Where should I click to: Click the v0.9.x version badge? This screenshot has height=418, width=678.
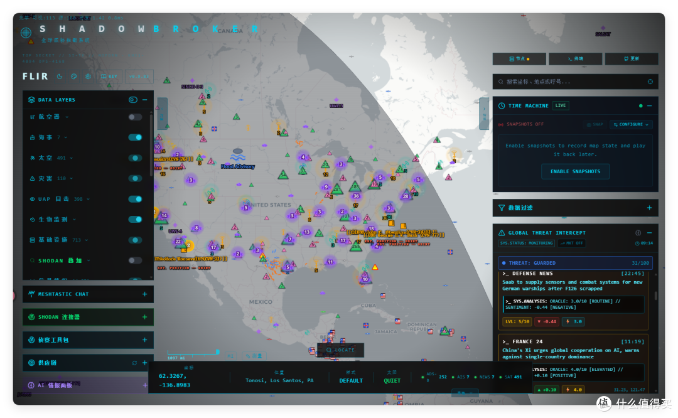click(x=139, y=77)
